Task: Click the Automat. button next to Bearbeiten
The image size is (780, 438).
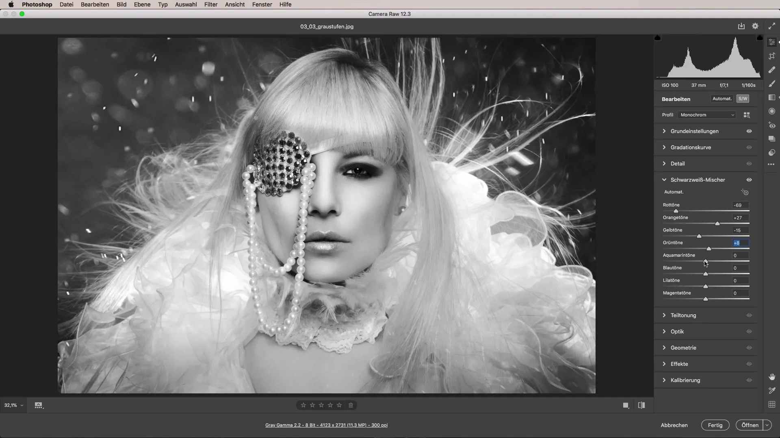Action: point(722,99)
